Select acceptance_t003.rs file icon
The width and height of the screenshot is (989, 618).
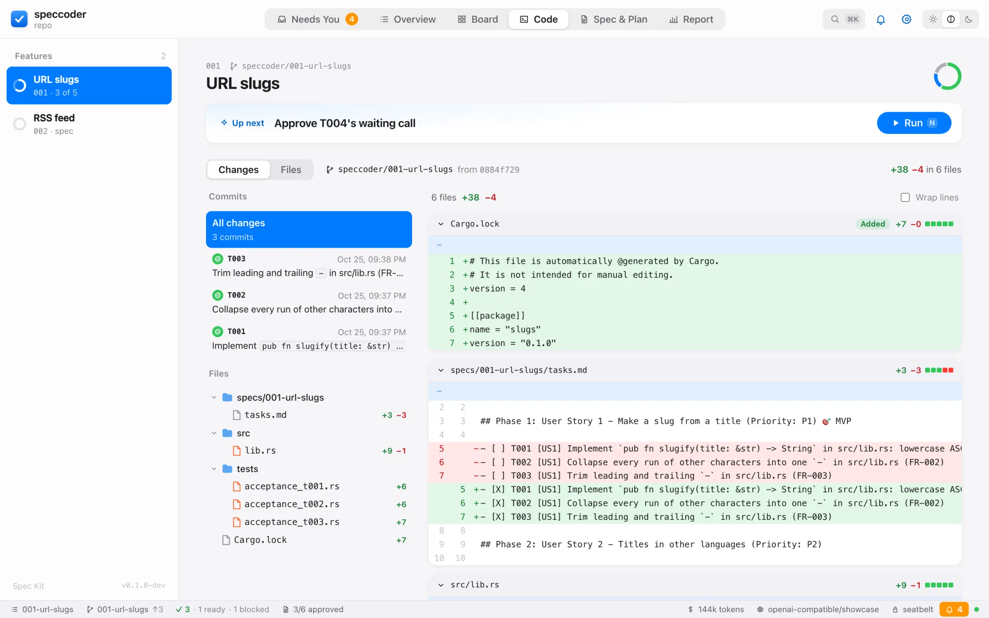pyautogui.click(x=237, y=522)
